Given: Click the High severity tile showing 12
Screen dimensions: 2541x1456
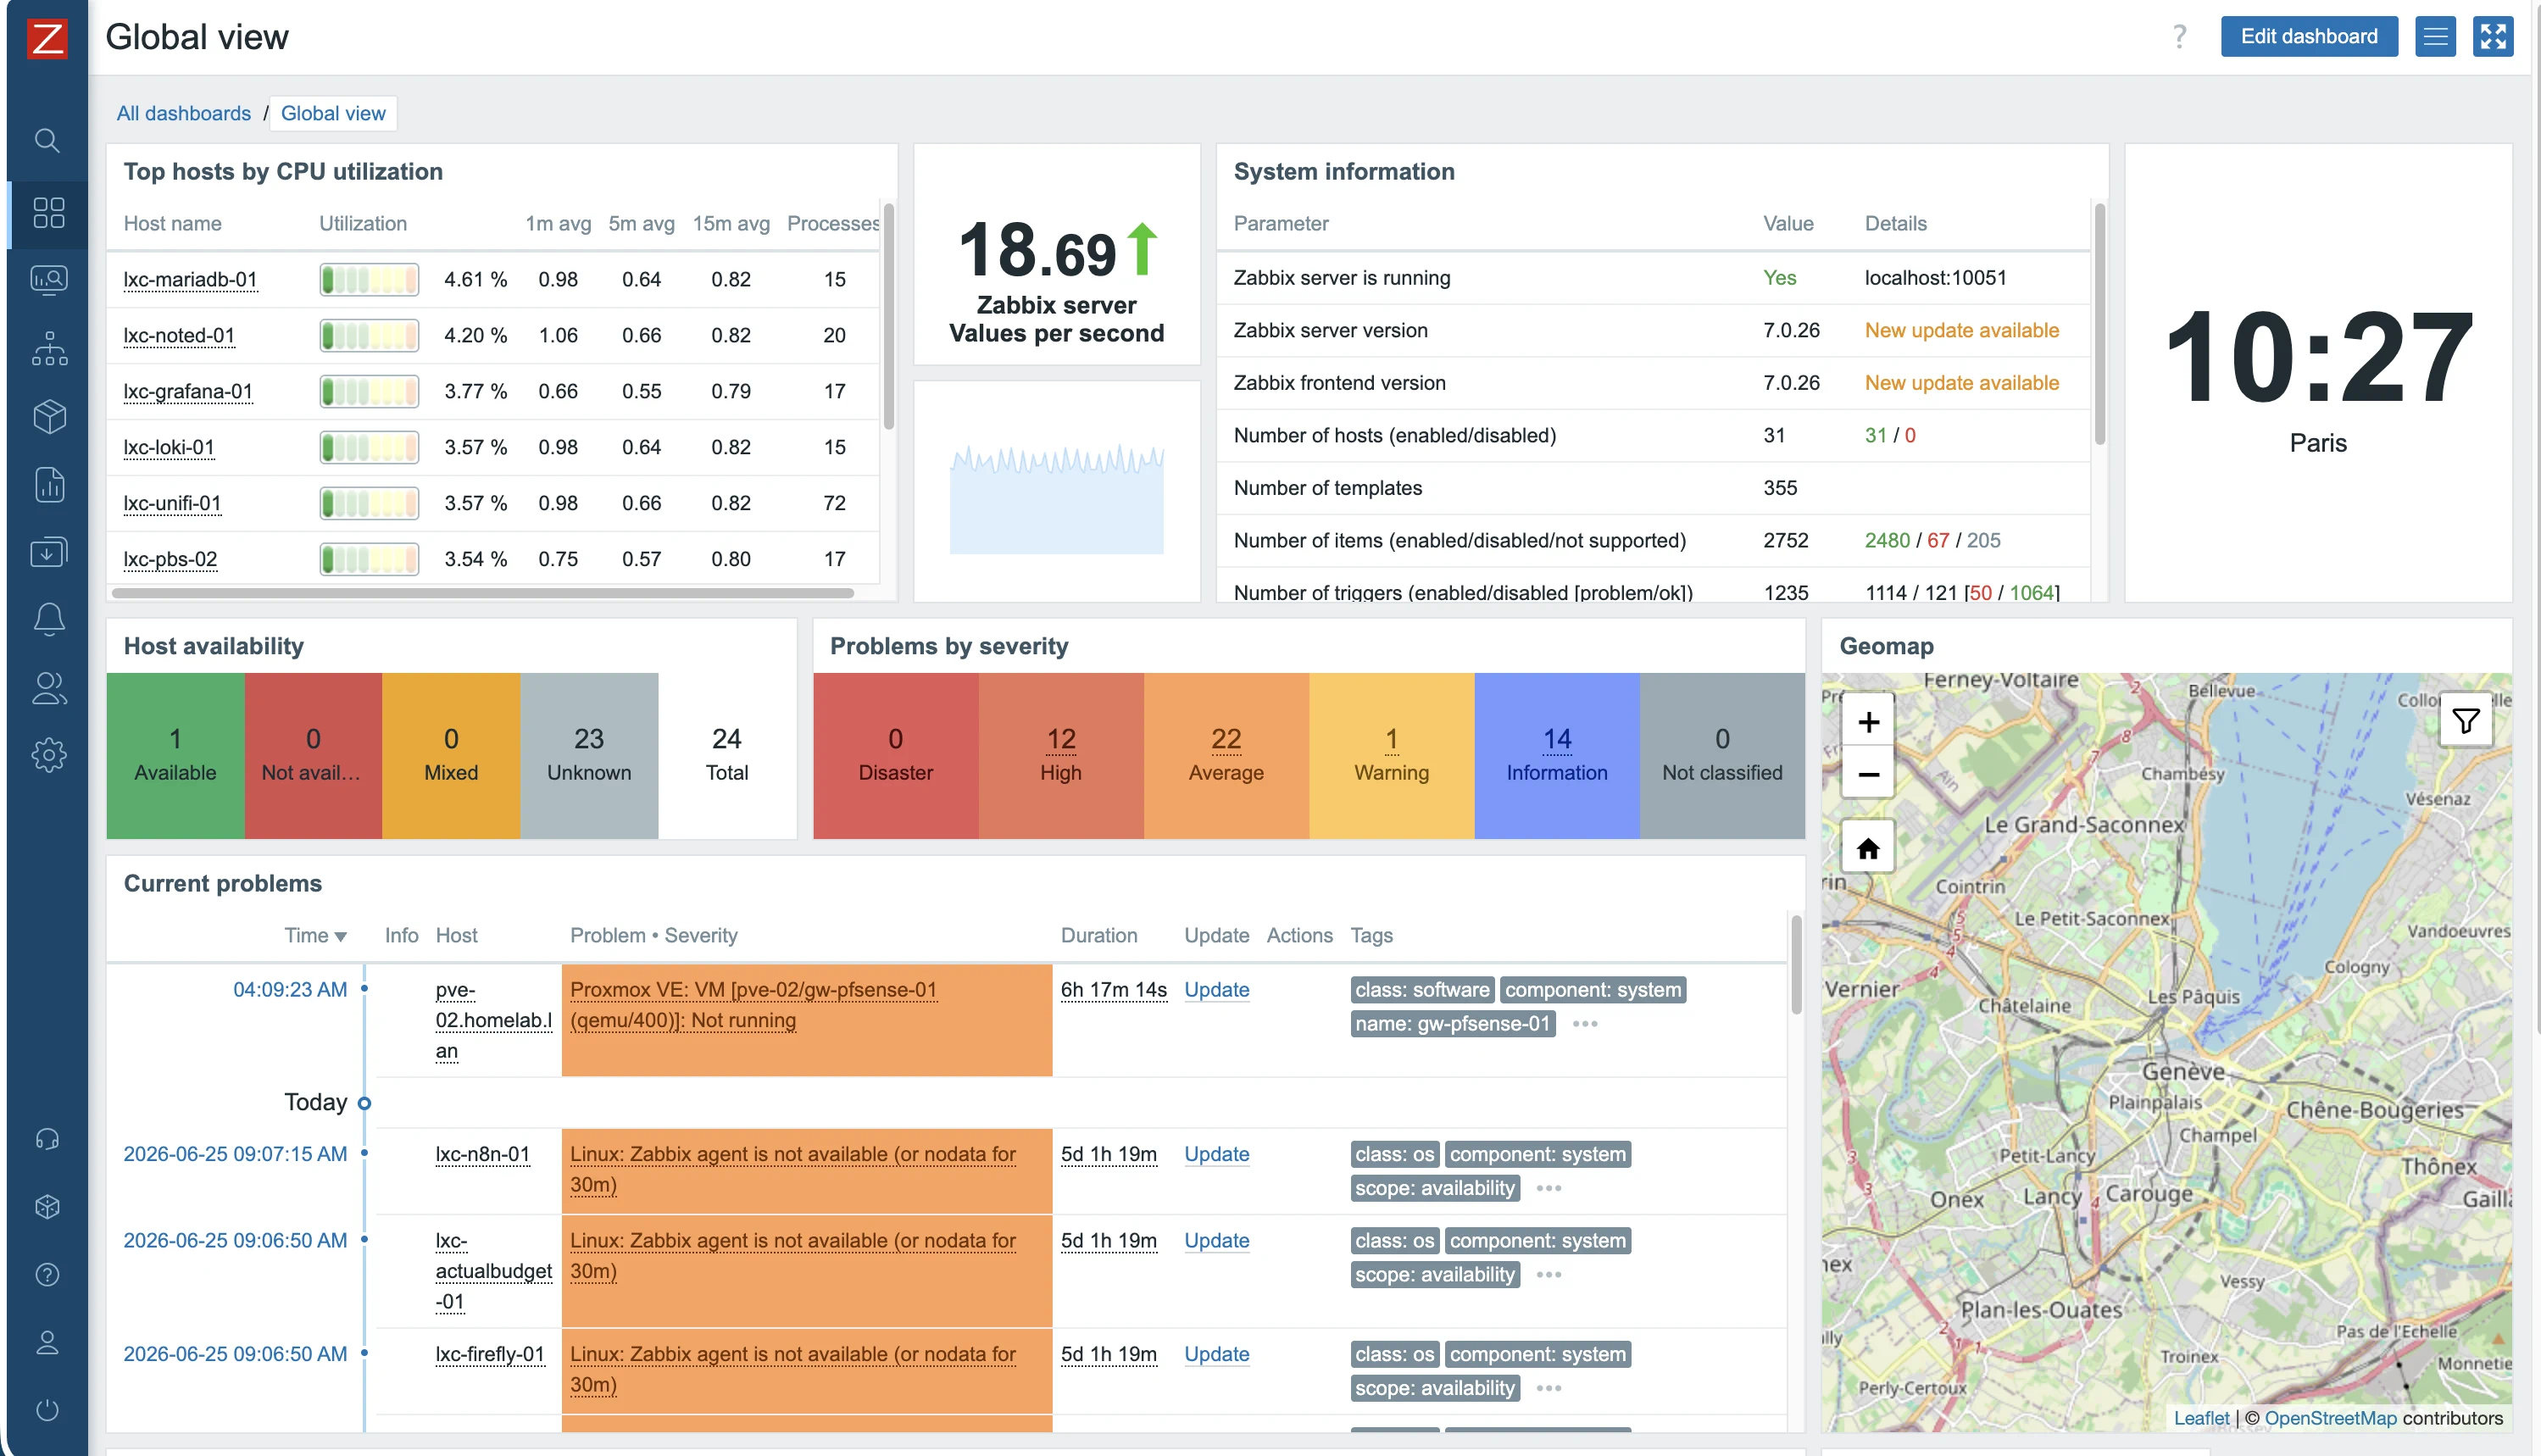Looking at the screenshot, I should [x=1061, y=755].
